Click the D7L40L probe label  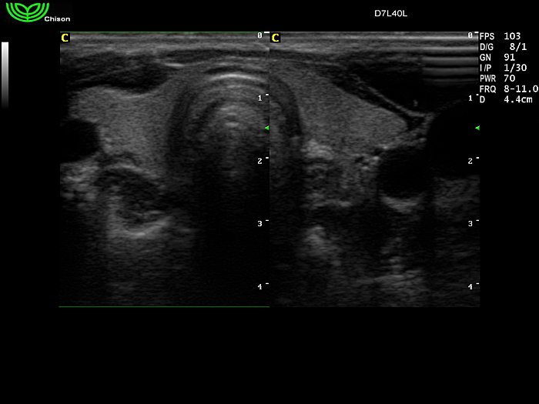click(x=390, y=13)
